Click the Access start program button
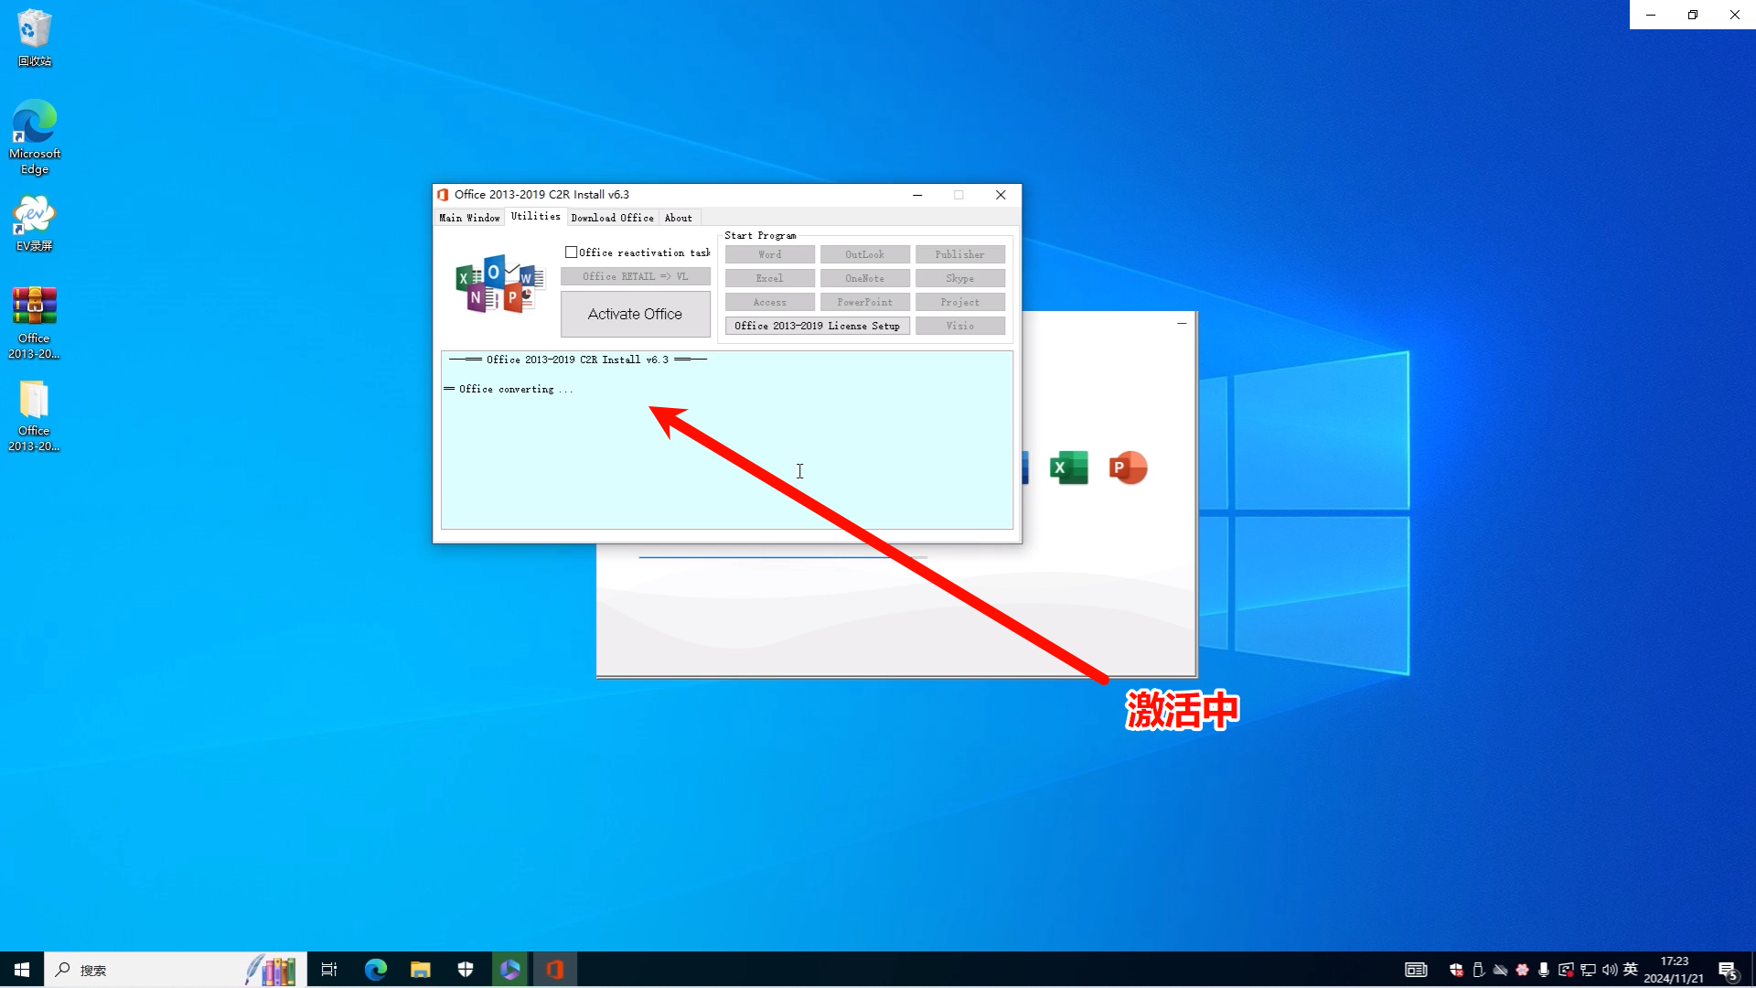The width and height of the screenshot is (1756, 988). point(769,302)
